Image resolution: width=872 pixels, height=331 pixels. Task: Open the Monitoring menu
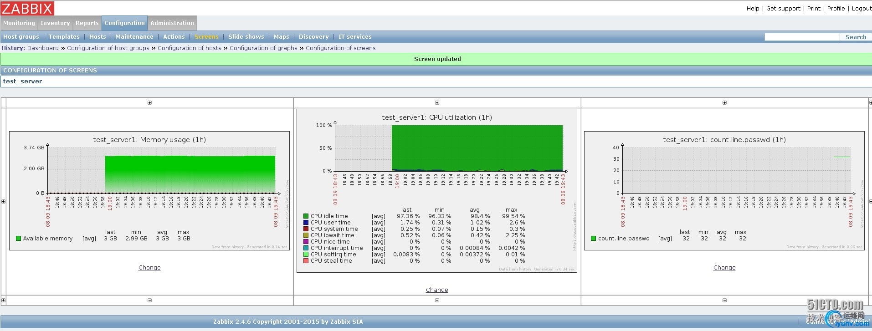pos(19,23)
